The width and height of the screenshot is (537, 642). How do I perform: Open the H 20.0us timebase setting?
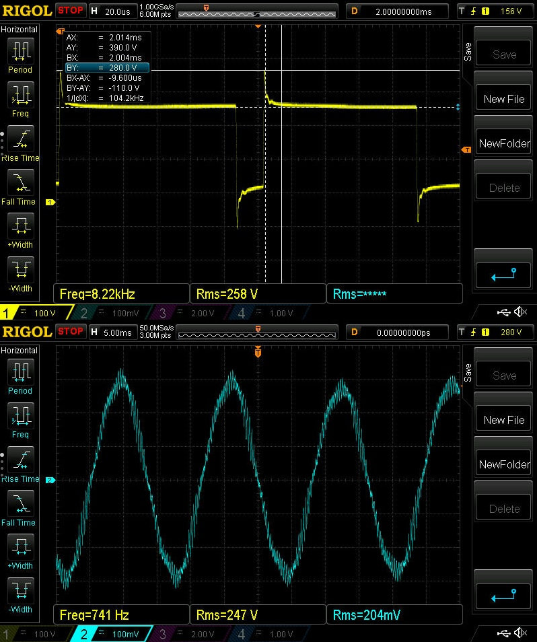[113, 11]
